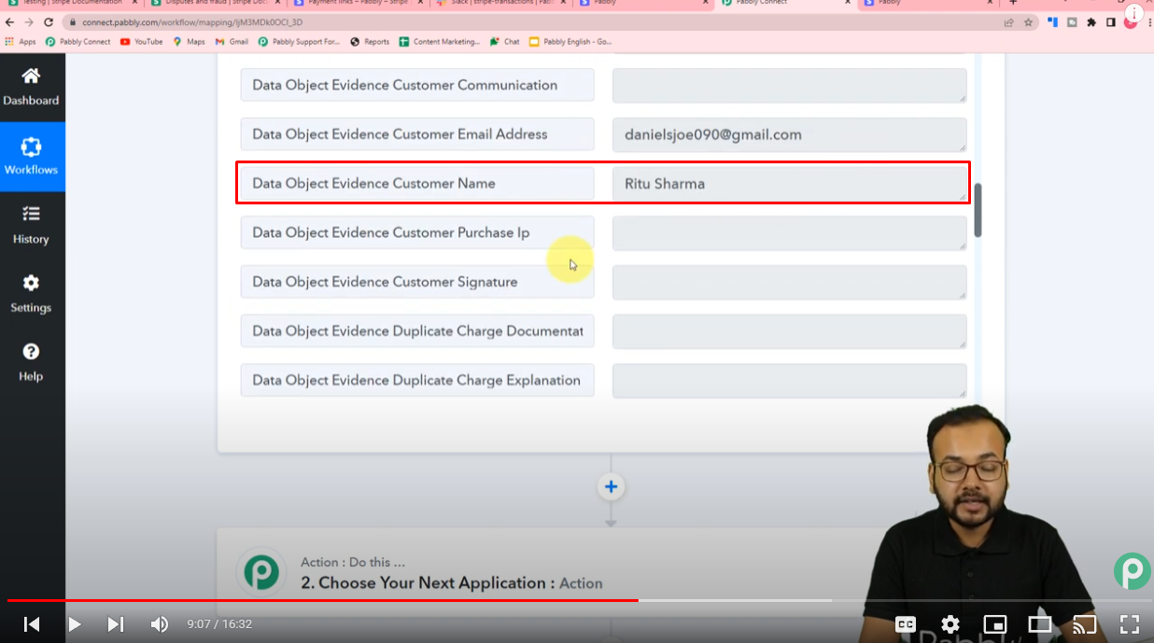
Task: Click the Duplicate Charge Documentation value field
Action: coord(789,331)
